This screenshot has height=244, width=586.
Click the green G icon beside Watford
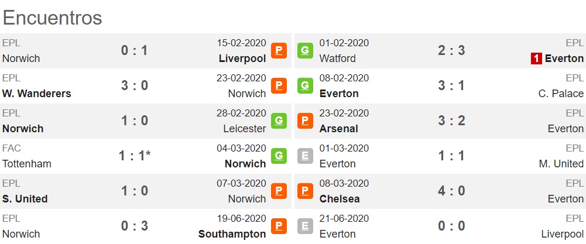(x=305, y=50)
